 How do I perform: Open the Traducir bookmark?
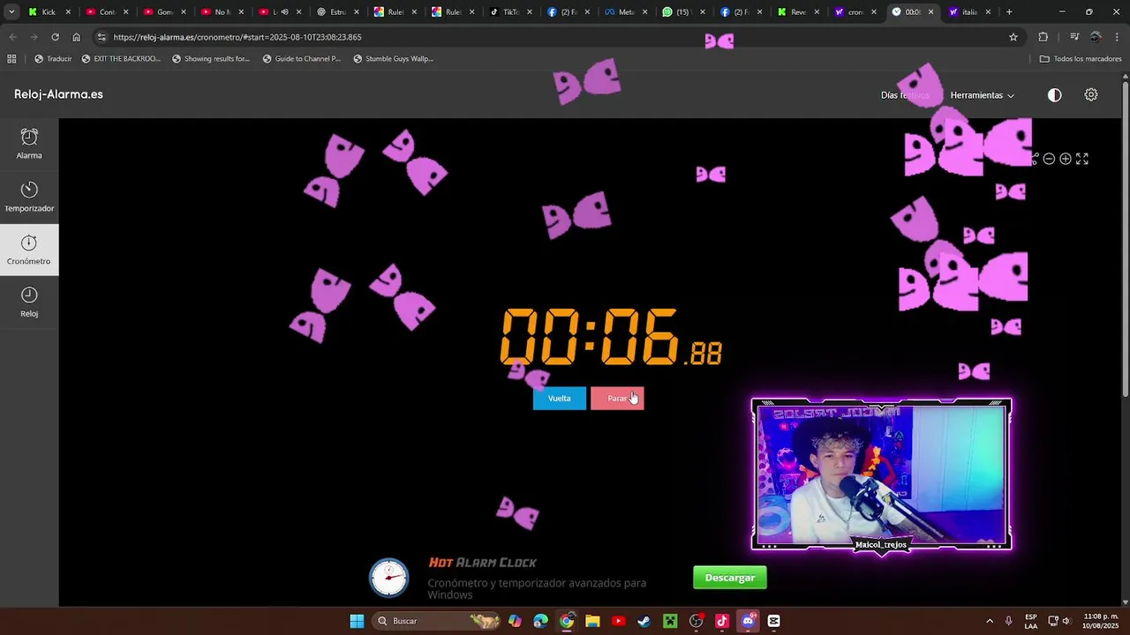coord(53,59)
